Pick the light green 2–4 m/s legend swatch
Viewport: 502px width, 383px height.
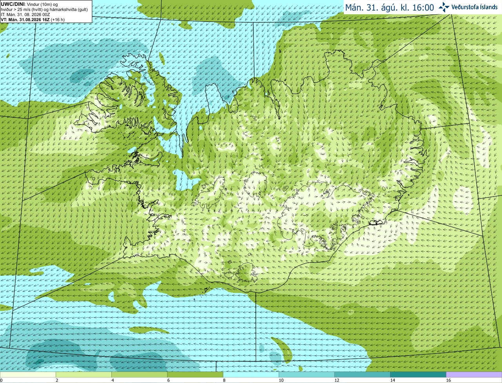coord(84,375)
